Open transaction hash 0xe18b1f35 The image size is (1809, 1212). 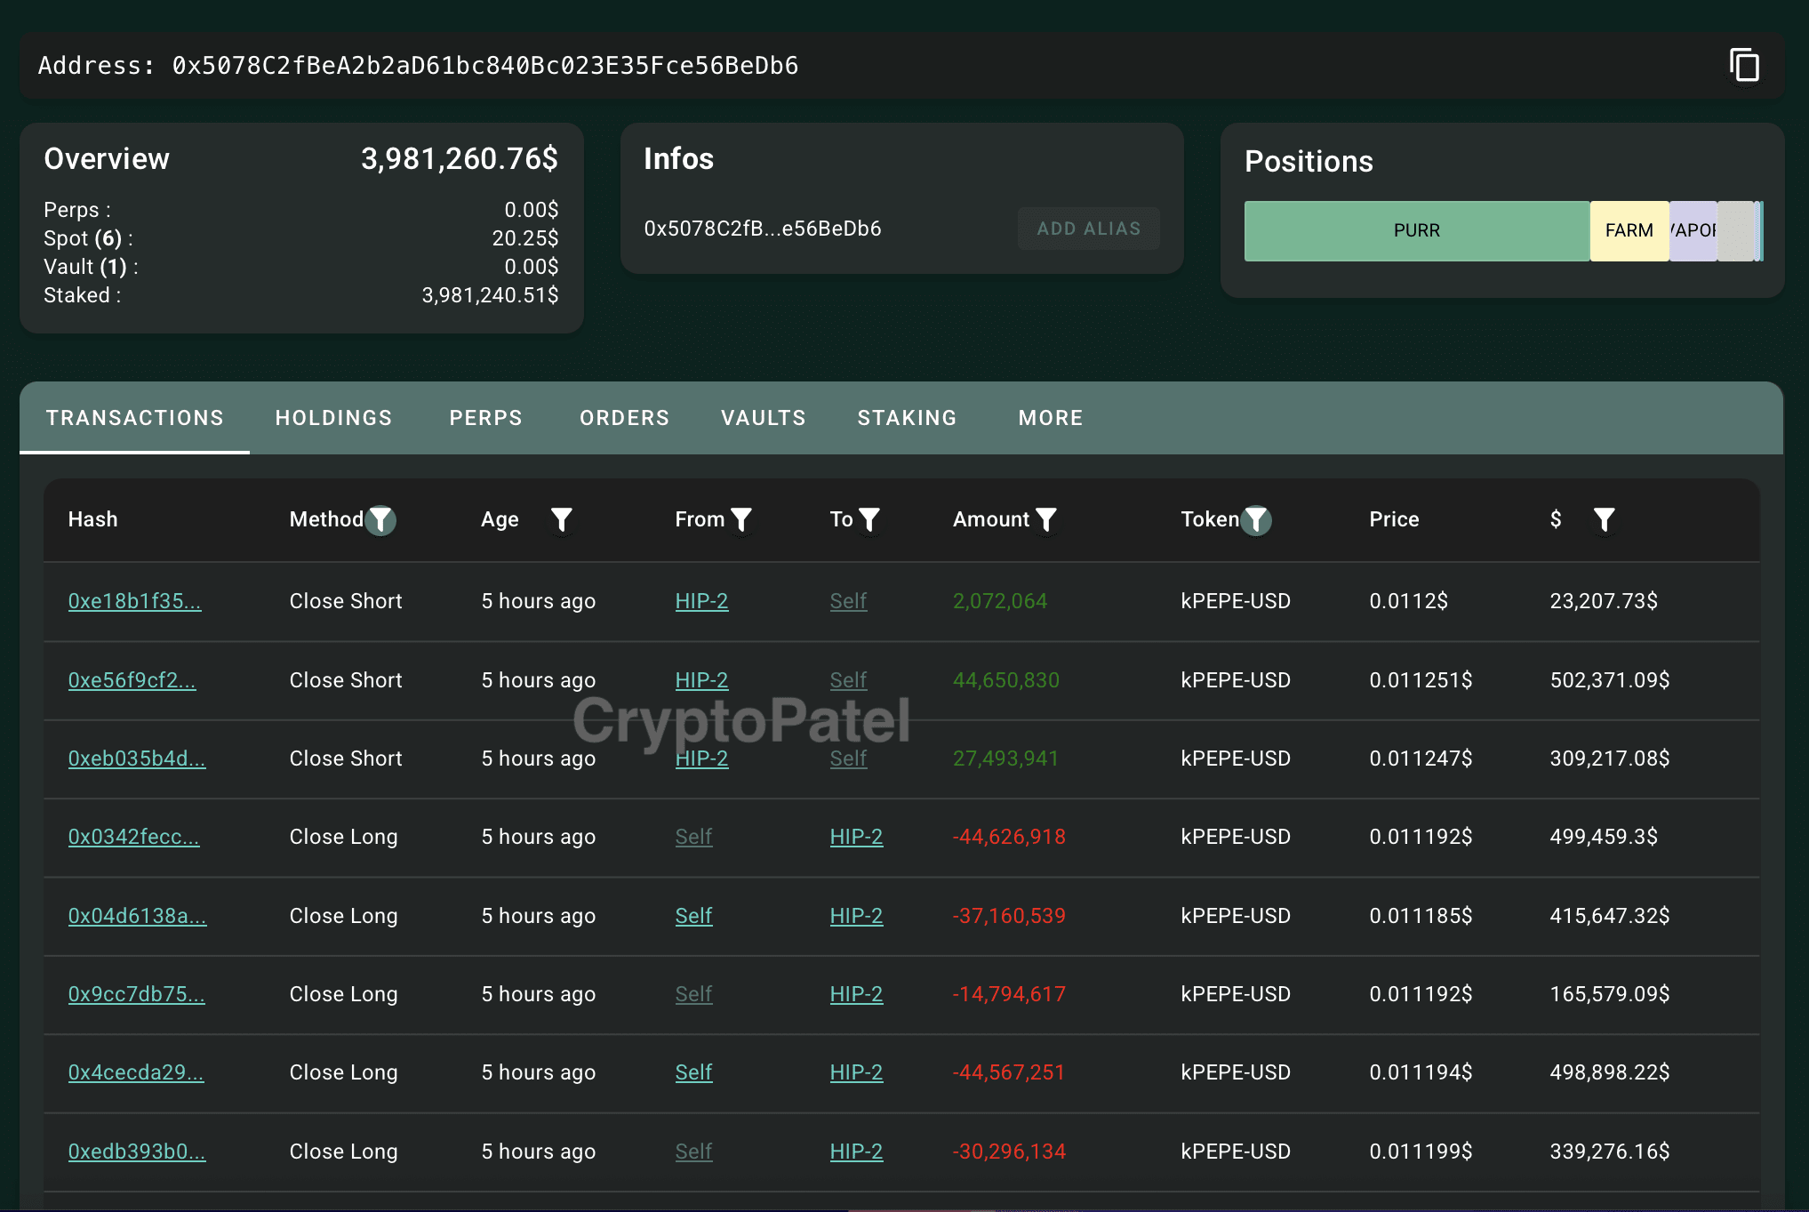(x=134, y=601)
